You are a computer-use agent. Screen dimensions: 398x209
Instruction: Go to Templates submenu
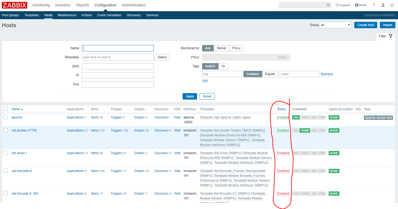tap(32, 15)
